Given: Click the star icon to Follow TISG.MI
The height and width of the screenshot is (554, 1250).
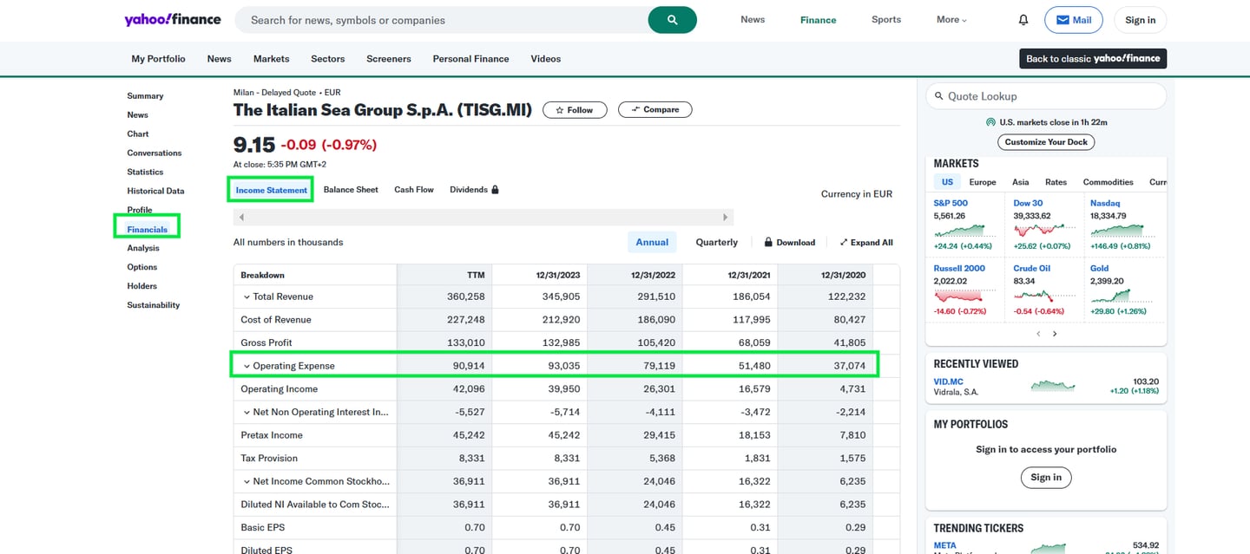Looking at the screenshot, I should coord(558,110).
